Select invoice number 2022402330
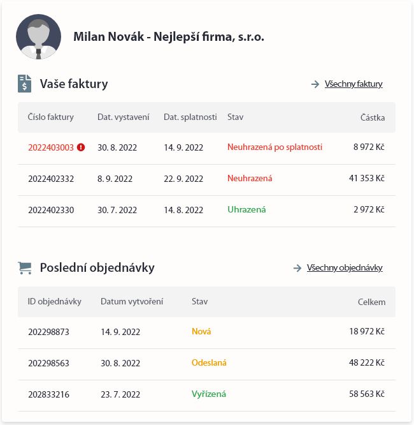The height and width of the screenshot is (425, 414). tap(51, 210)
